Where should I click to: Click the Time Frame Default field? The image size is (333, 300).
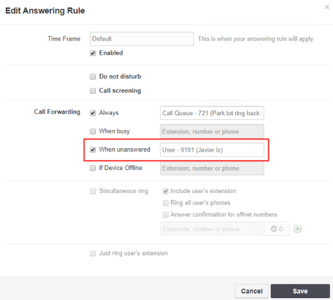[142, 39]
